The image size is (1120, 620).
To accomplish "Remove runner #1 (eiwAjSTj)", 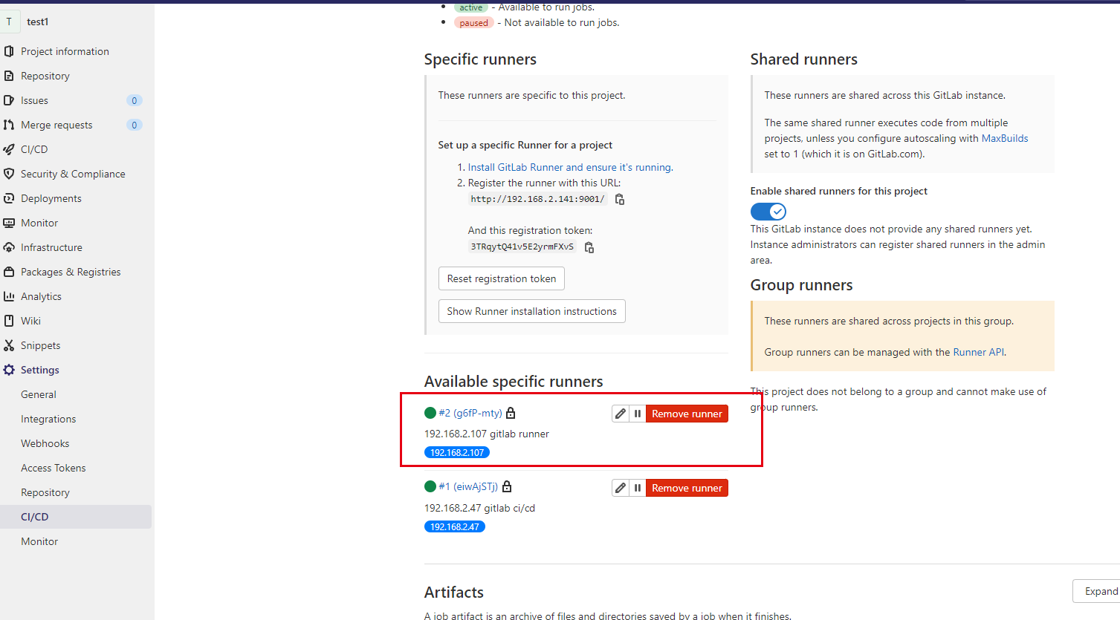I will pos(686,487).
